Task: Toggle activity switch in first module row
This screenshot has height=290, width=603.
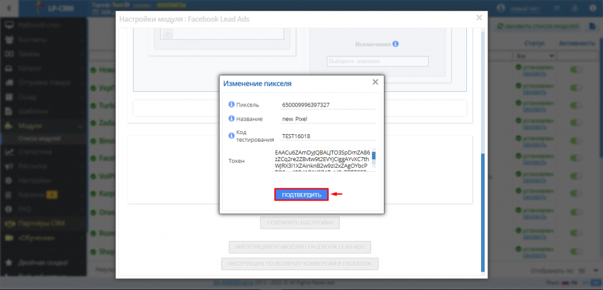Action: 577,70
